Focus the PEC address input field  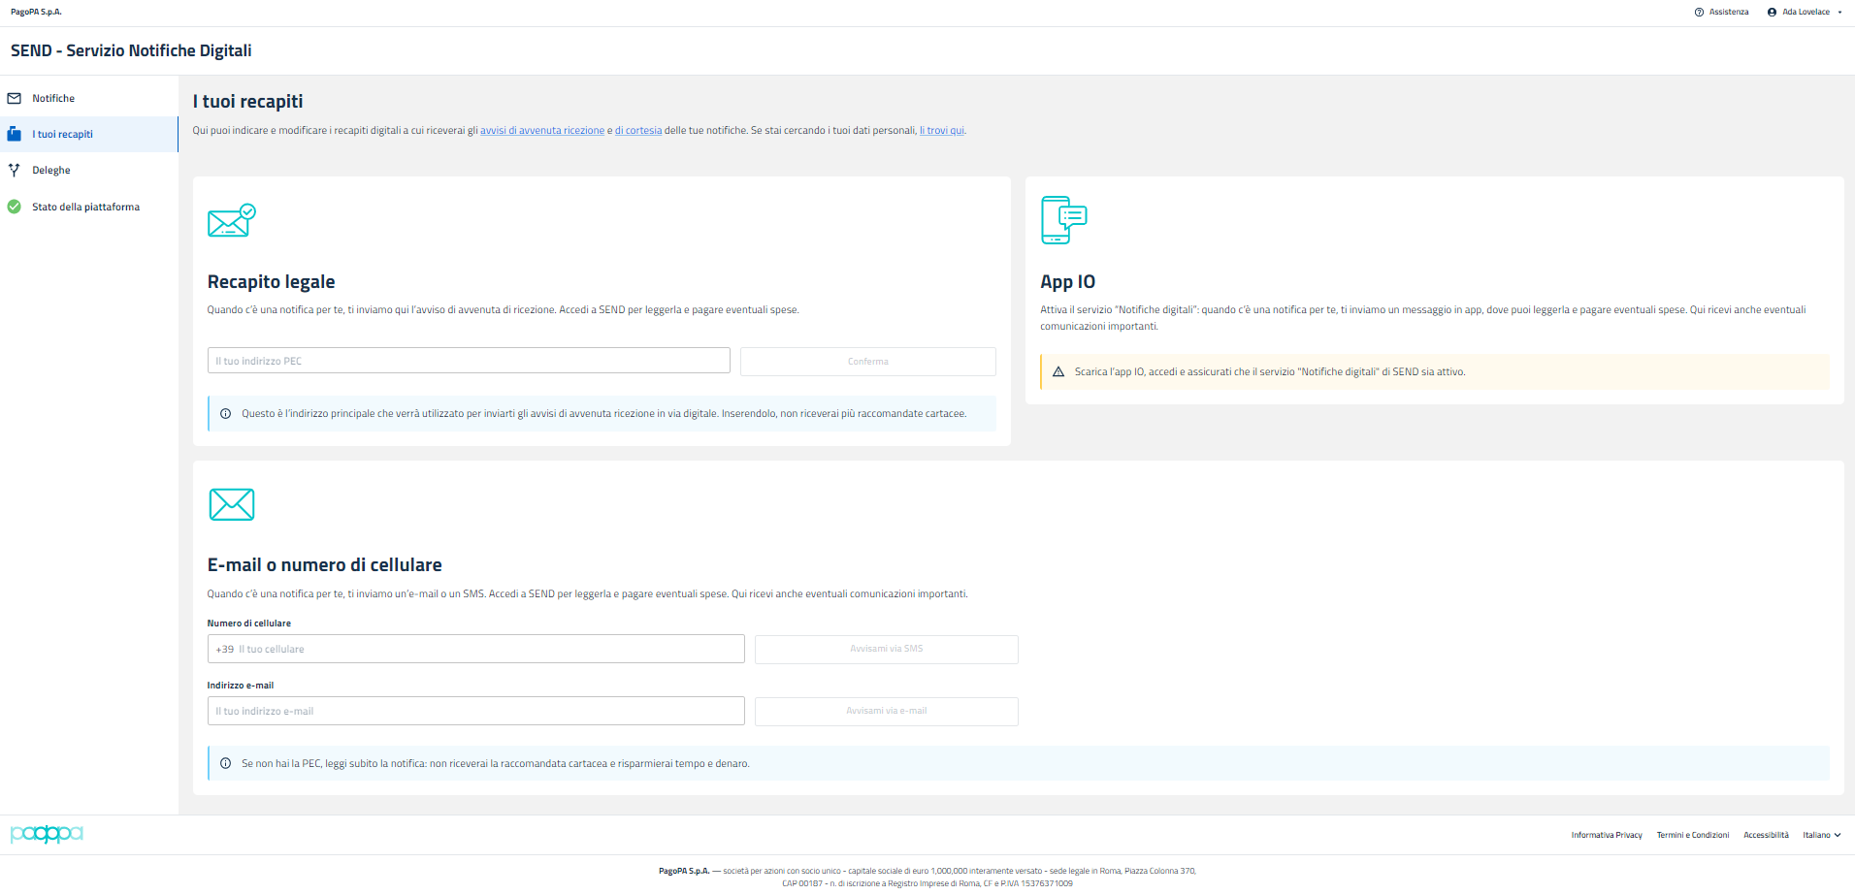(x=469, y=361)
